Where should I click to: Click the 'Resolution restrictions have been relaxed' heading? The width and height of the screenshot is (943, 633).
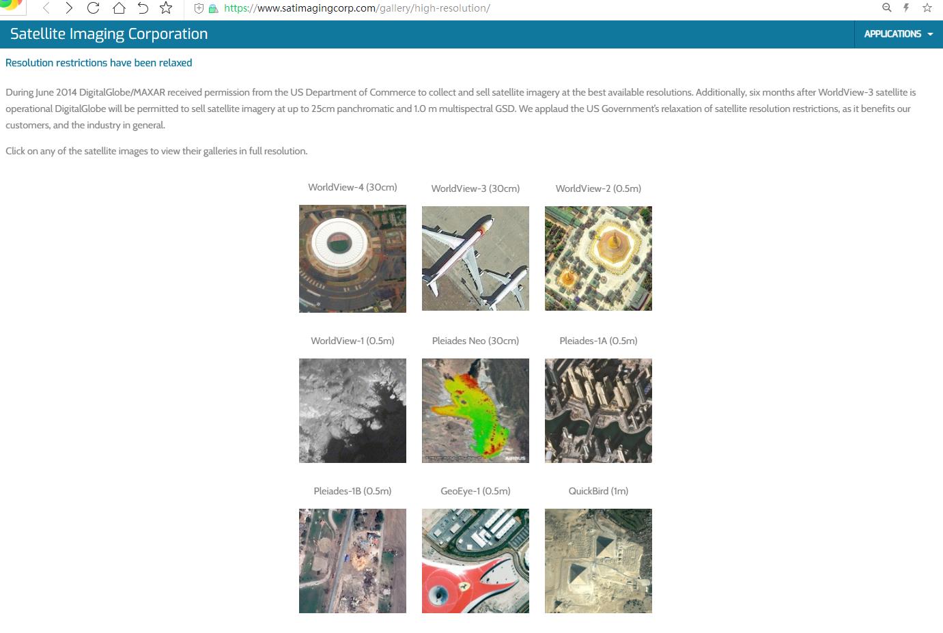click(x=99, y=63)
